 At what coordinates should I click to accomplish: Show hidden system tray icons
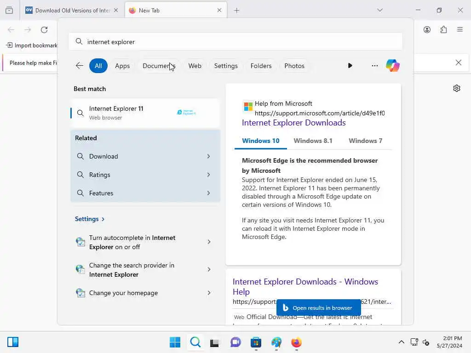[401, 342]
